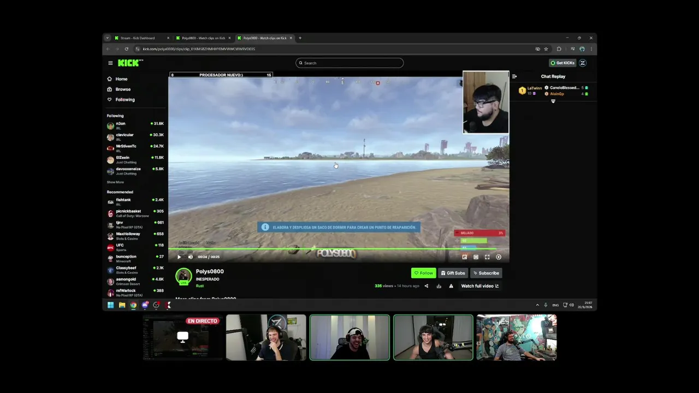This screenshot has height=393, width=699.
Task: Click the Gift Subs button
Action: [x=453, y=273]
